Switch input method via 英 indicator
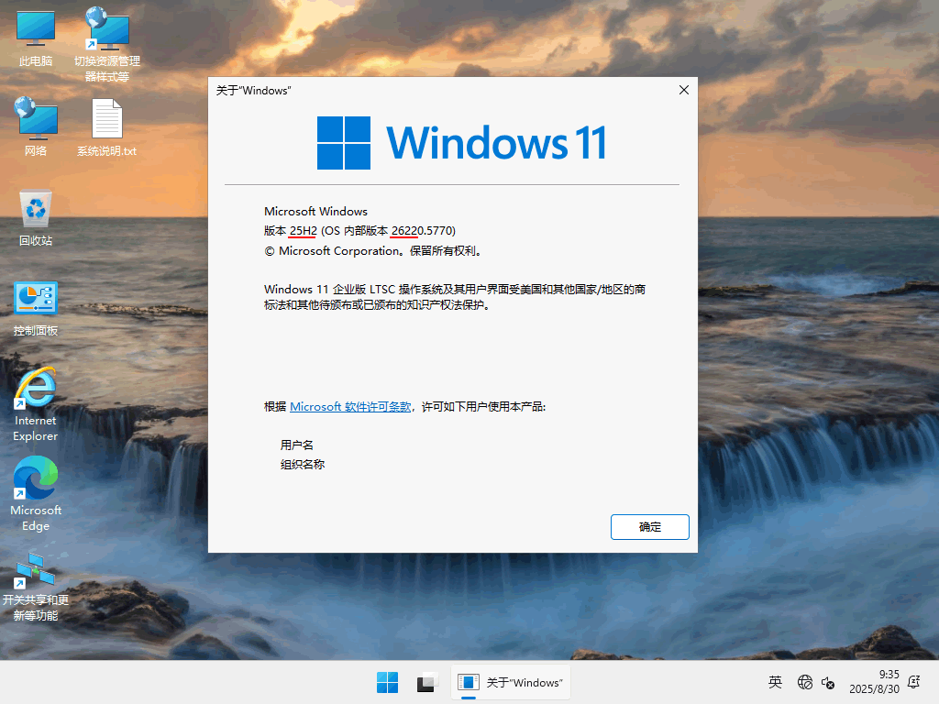Image resolution: width=939 pixels, height=704 pixels. pyautogui.click(x=775, y=682)
